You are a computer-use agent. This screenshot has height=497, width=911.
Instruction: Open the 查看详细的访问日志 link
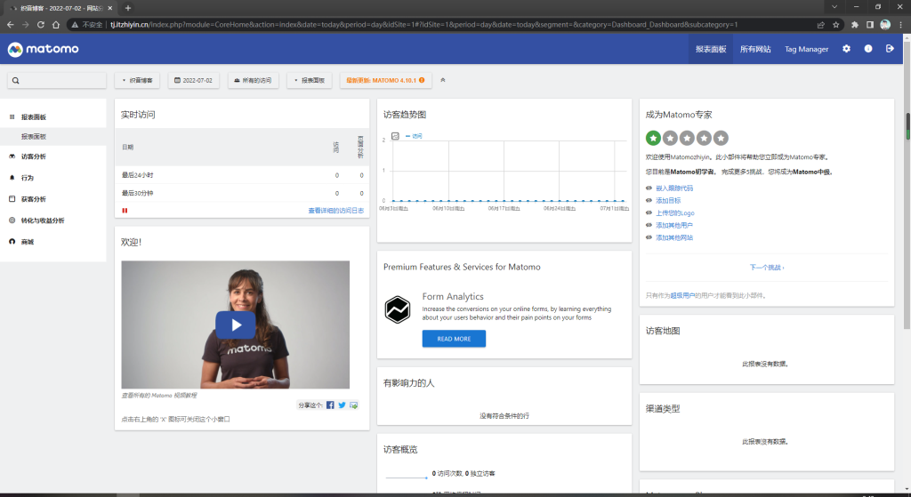(335, 211)
